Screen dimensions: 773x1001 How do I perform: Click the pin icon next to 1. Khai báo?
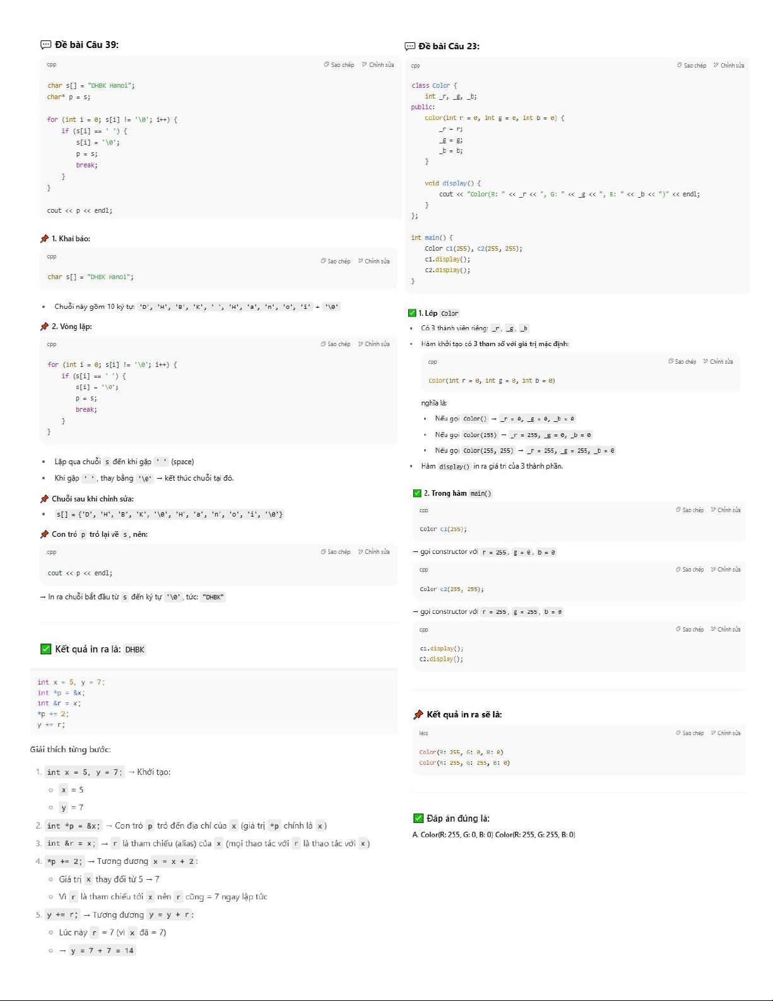pyautogui.click(x=44, y=239)
